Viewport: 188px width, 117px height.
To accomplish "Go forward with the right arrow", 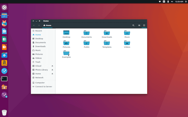I will (x=39, y=25).
